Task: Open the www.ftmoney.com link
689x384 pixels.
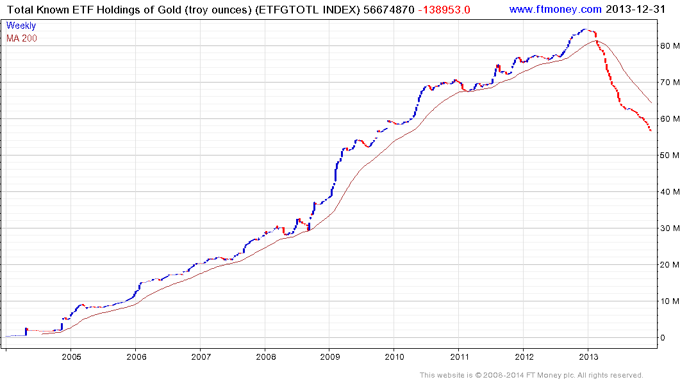Action: tap(555, 9)
